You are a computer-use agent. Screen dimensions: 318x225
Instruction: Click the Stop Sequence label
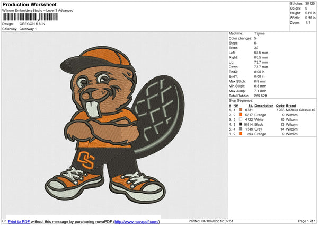click(241, 100)
